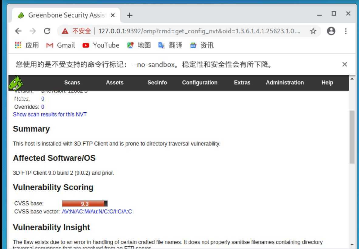This screenshot has height=249, width=359.
Task: Show scan results for this NVT
Action: [x=50, y=114]
